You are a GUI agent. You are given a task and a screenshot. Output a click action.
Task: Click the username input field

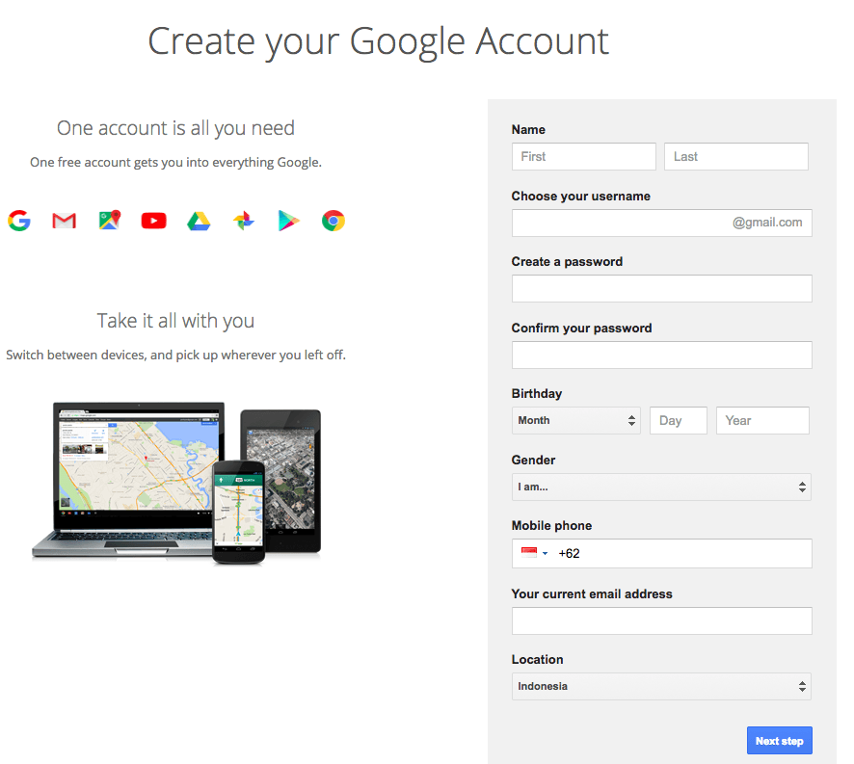[x=662, y=223]
